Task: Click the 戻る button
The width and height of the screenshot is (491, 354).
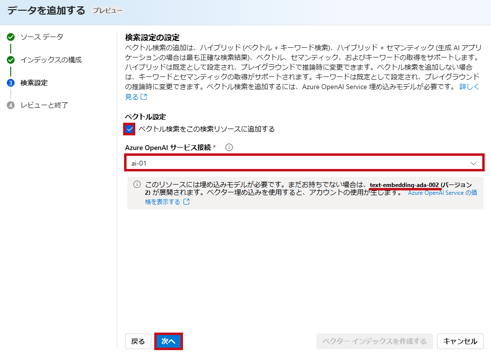Action: coord(138,341)
